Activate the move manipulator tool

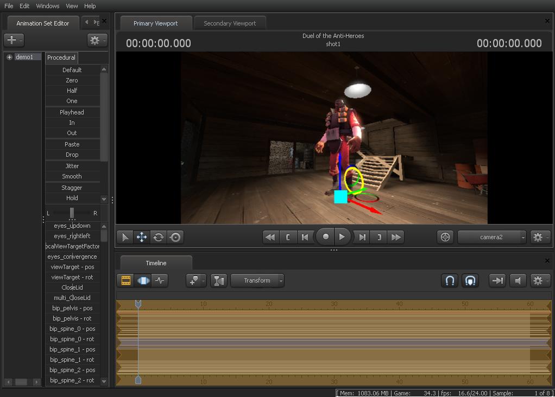pyautogui.click(x=141, y=237)
